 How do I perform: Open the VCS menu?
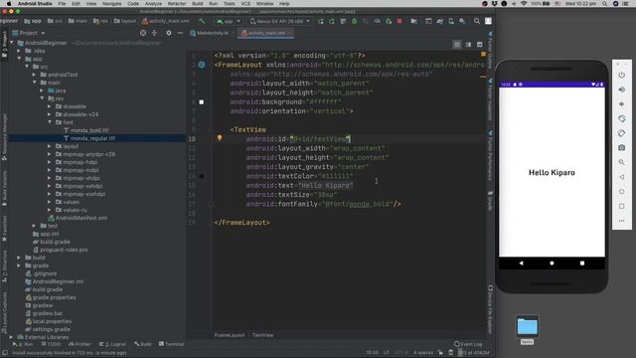(245, 3)
